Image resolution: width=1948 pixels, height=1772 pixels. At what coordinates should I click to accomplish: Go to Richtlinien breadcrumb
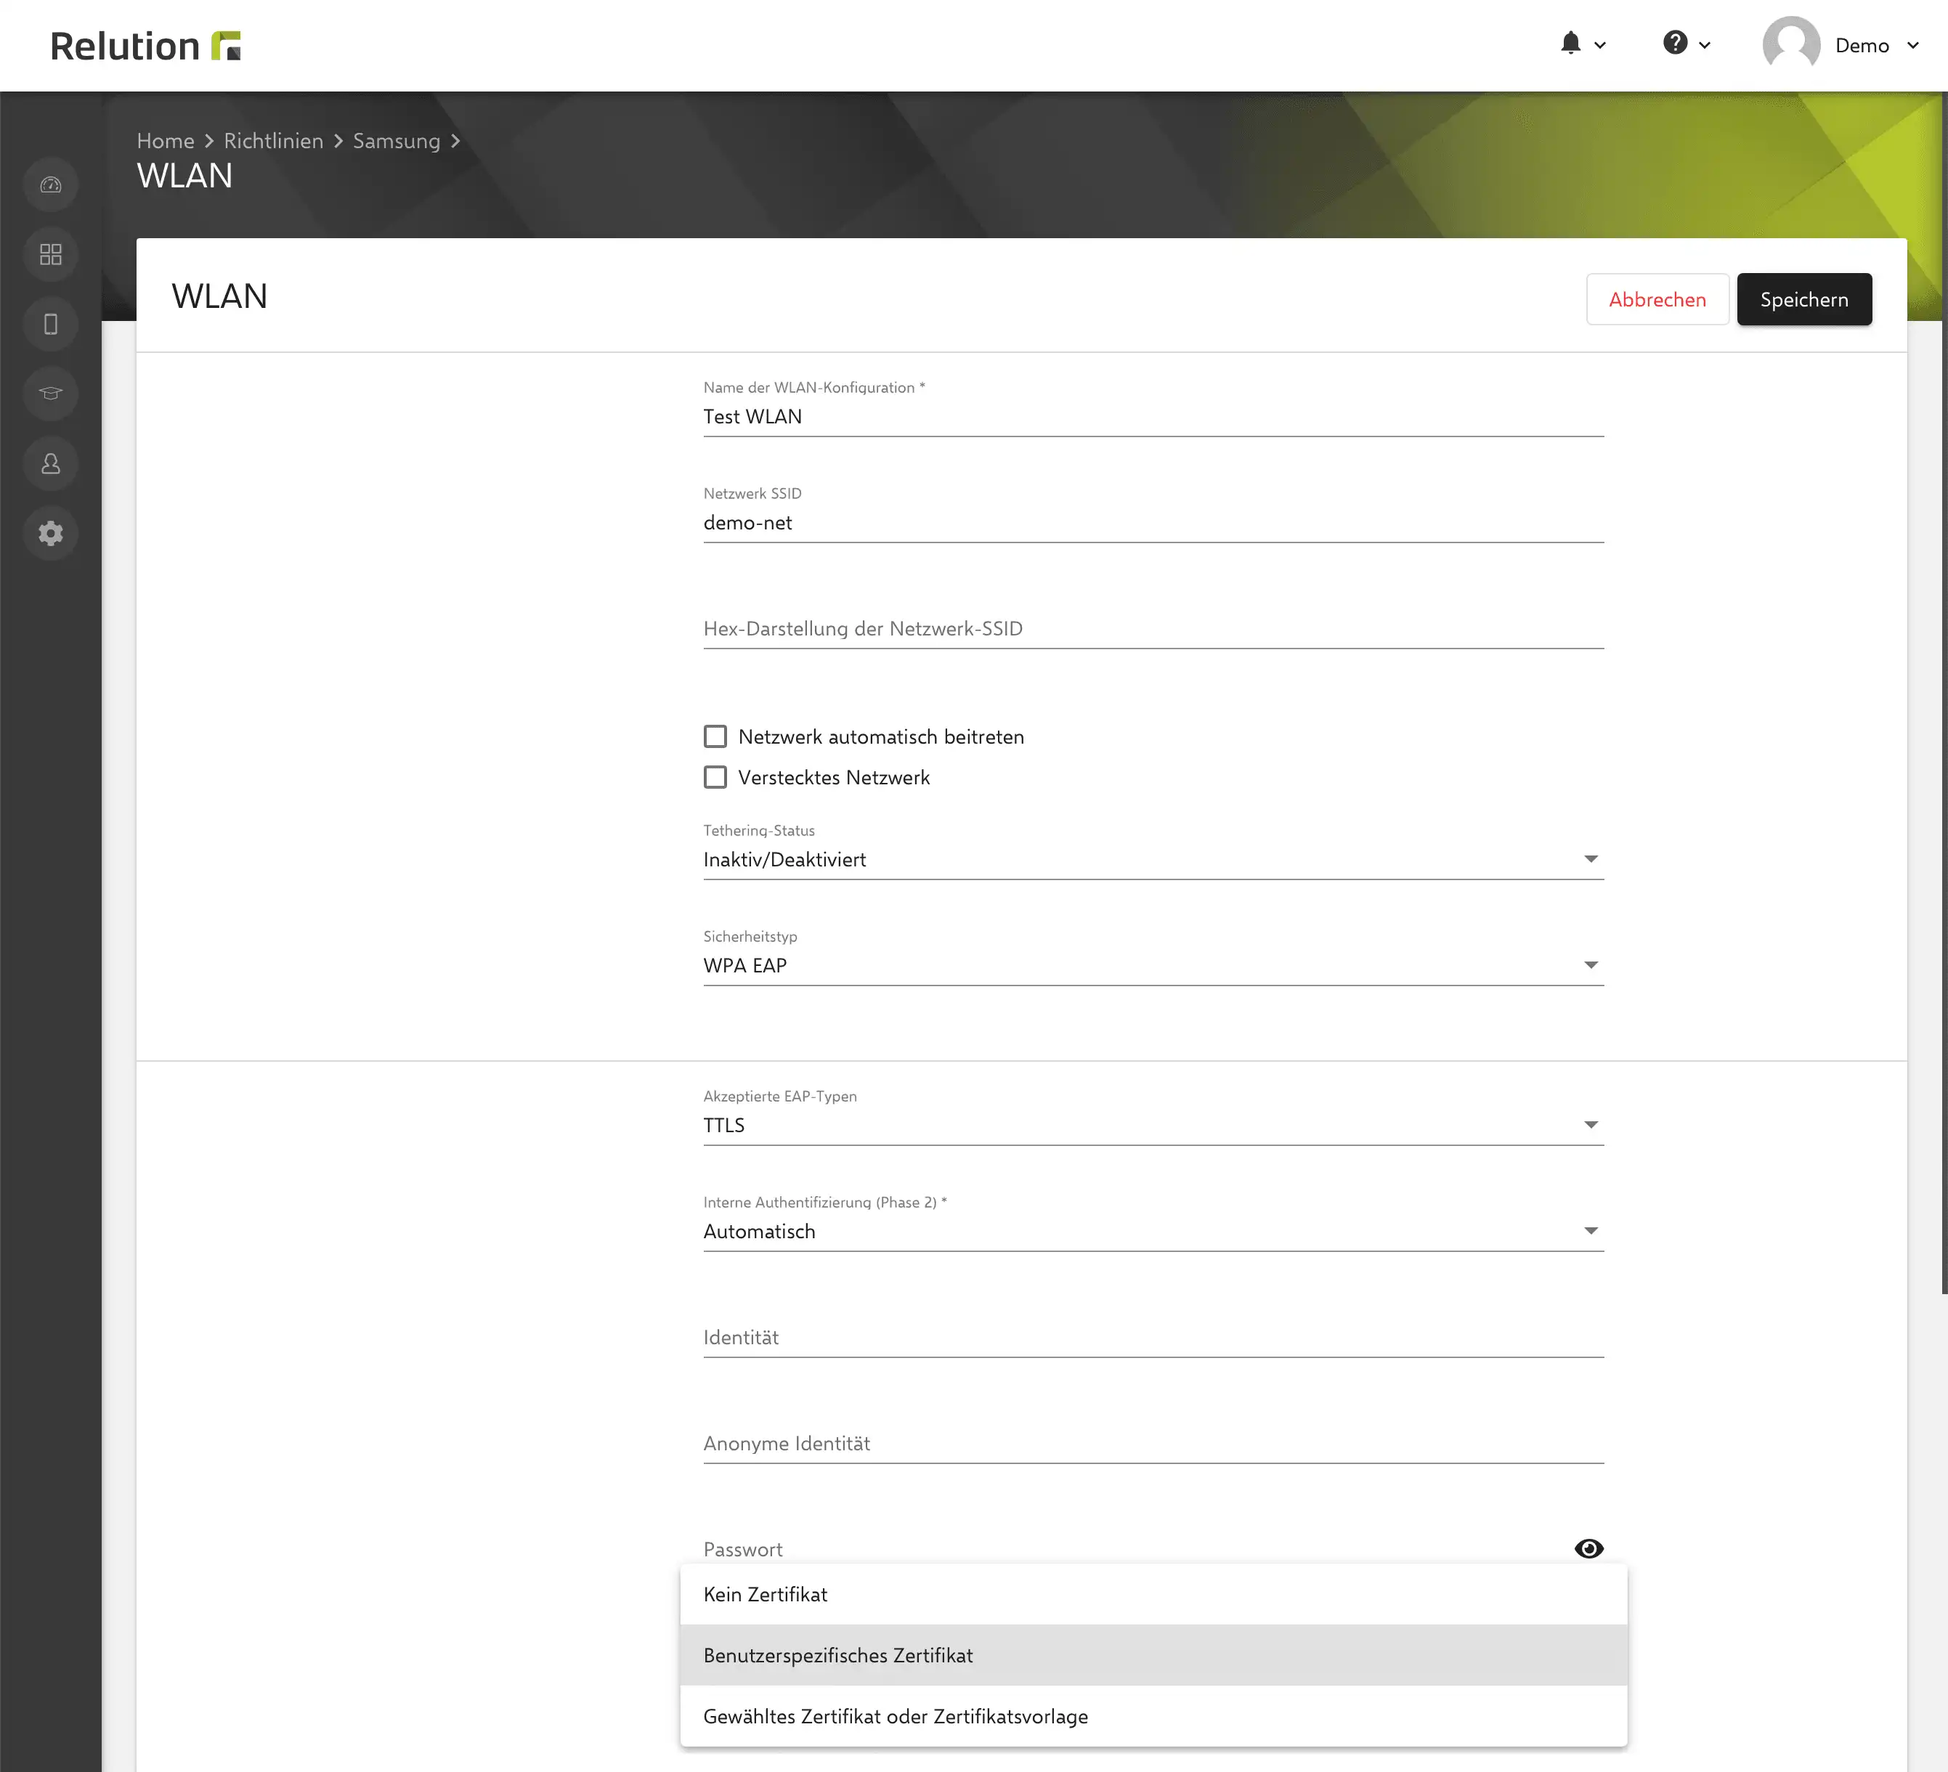click(273, 141)
